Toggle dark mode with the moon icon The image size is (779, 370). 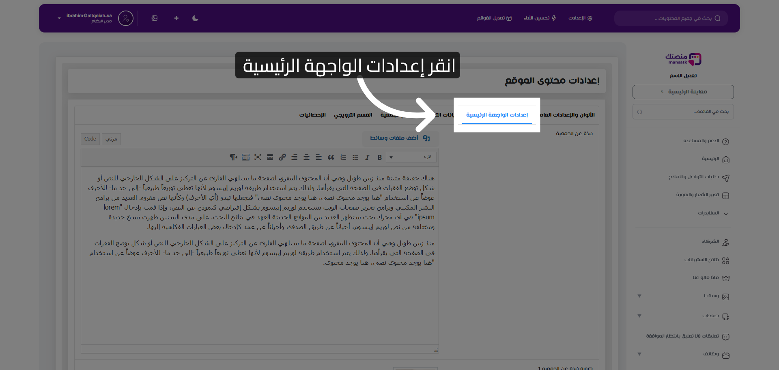point(195,18)
